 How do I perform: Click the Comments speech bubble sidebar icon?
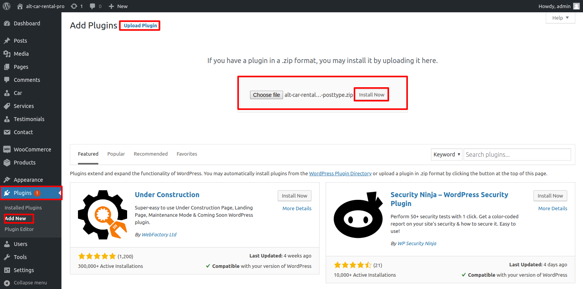click(7, 80)
